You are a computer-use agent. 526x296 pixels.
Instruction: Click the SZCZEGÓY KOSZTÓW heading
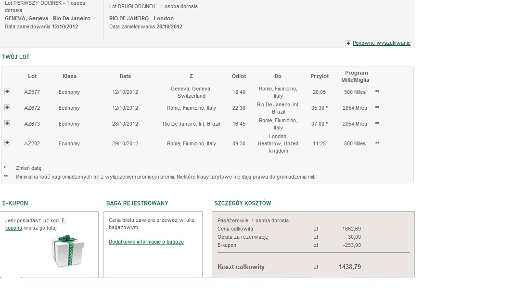(x=243, y=203)
